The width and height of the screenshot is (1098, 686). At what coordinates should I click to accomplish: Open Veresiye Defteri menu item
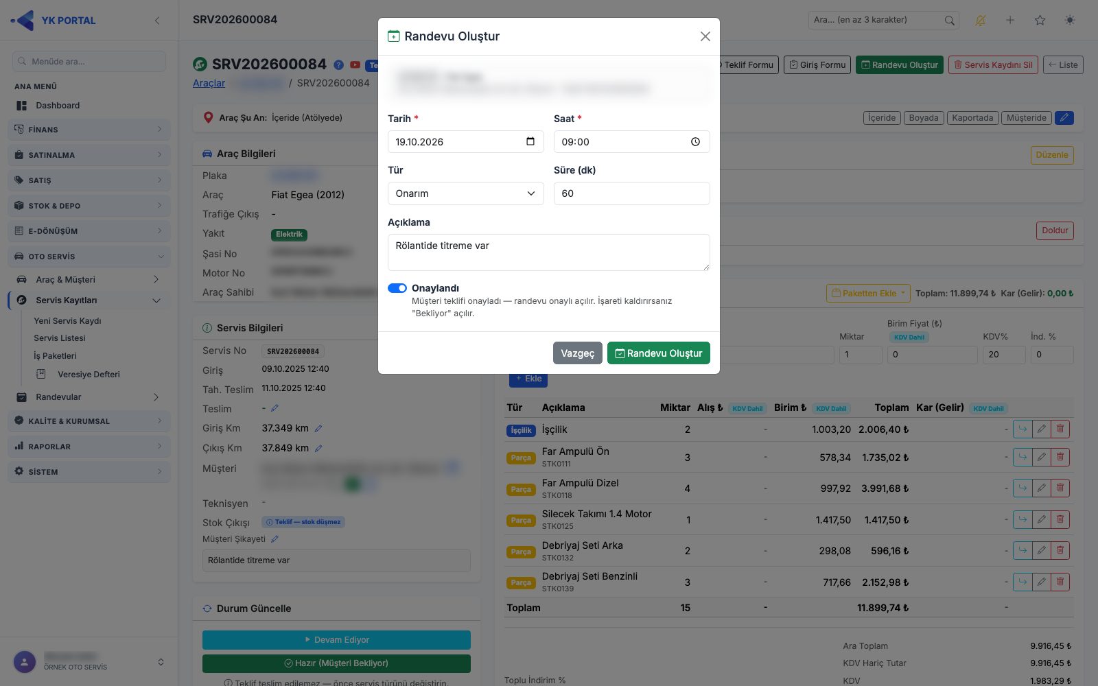point(89,375)
